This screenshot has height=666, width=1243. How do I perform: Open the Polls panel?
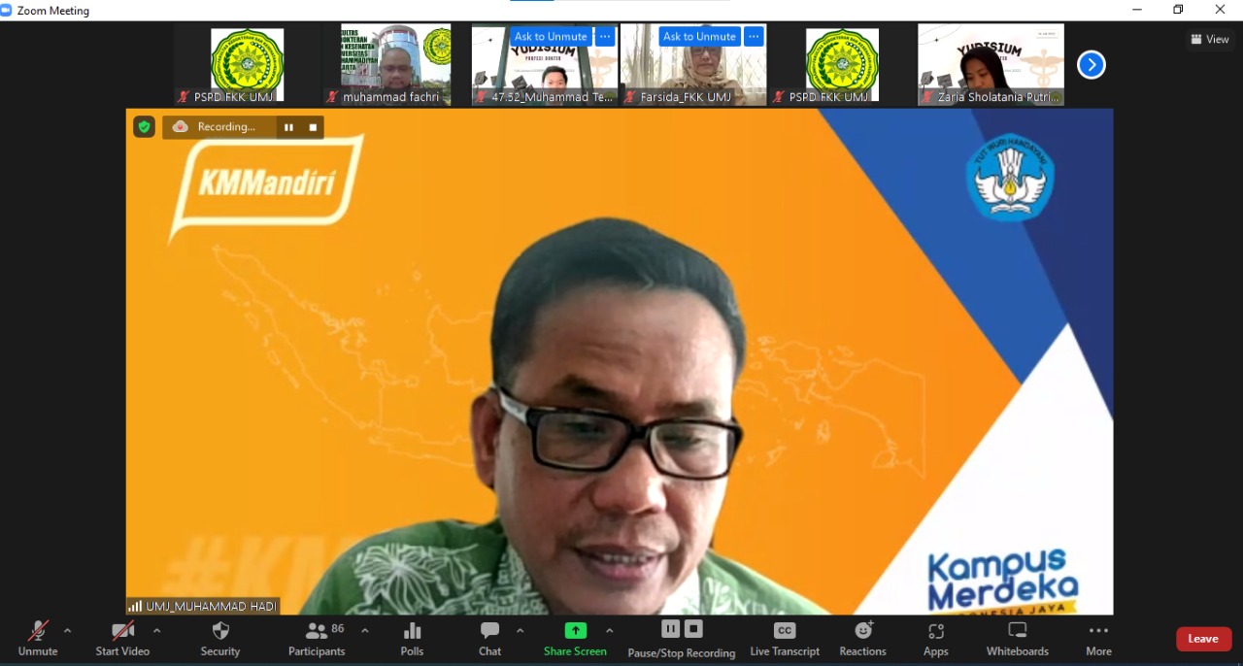pos(412,638)
